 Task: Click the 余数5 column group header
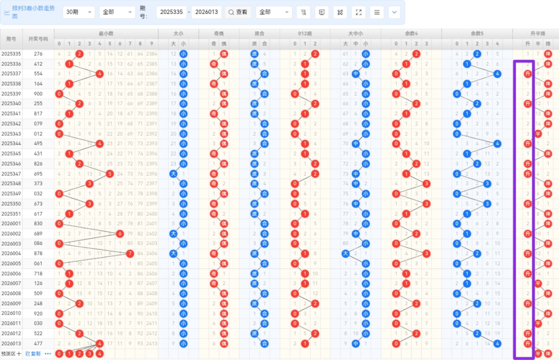477,34
